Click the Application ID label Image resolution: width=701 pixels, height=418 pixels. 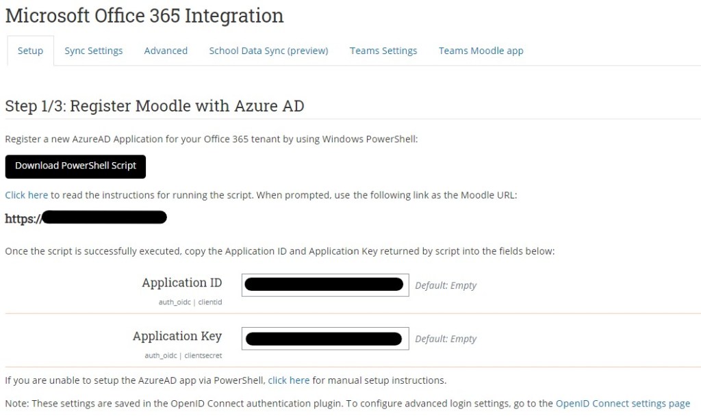(x=181, y=283)
